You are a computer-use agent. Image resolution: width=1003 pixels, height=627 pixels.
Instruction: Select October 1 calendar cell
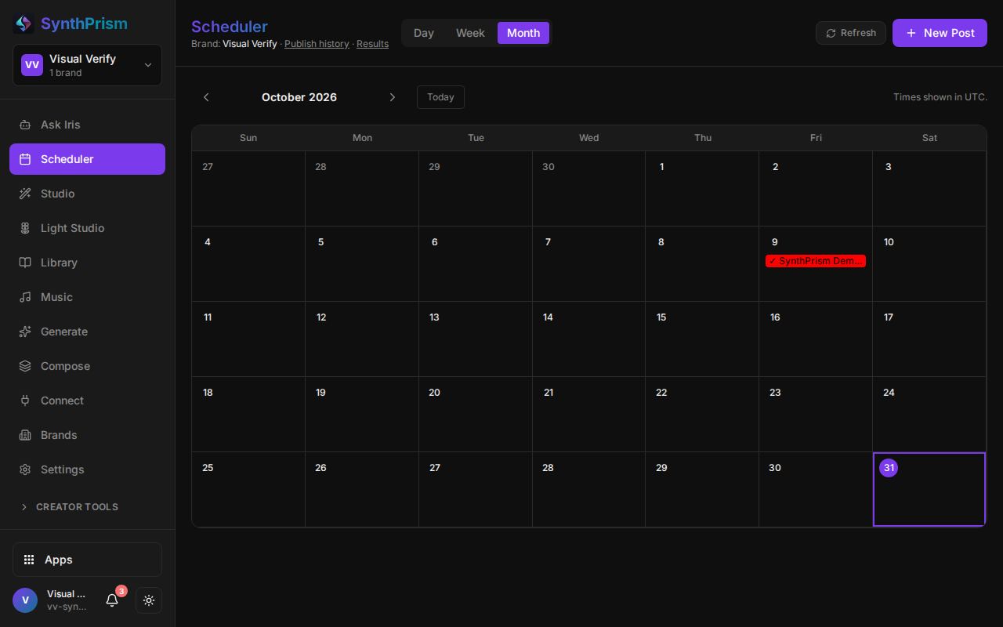(x=702, y=189)
